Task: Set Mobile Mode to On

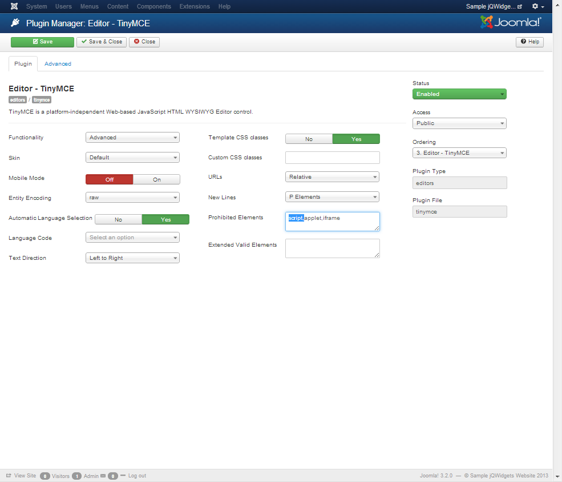Action: click(157, 179)
